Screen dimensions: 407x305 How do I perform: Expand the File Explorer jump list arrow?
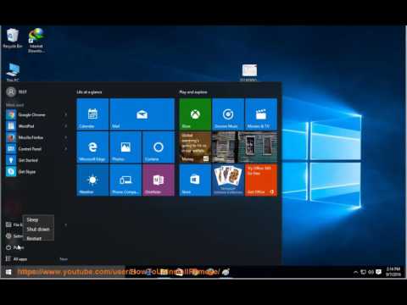[65, 225]
